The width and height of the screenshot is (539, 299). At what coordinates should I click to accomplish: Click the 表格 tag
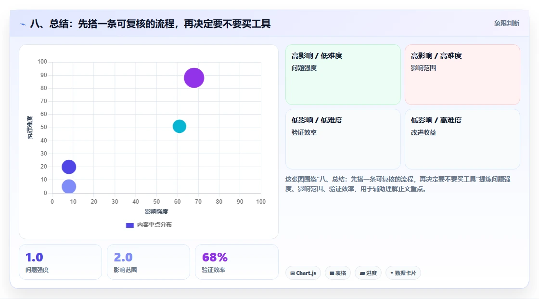338,273
